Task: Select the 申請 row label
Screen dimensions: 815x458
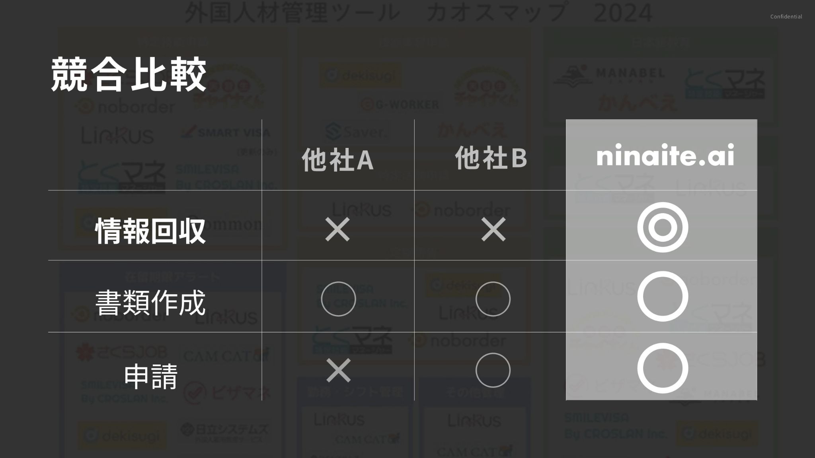Action: coord(150,376)
